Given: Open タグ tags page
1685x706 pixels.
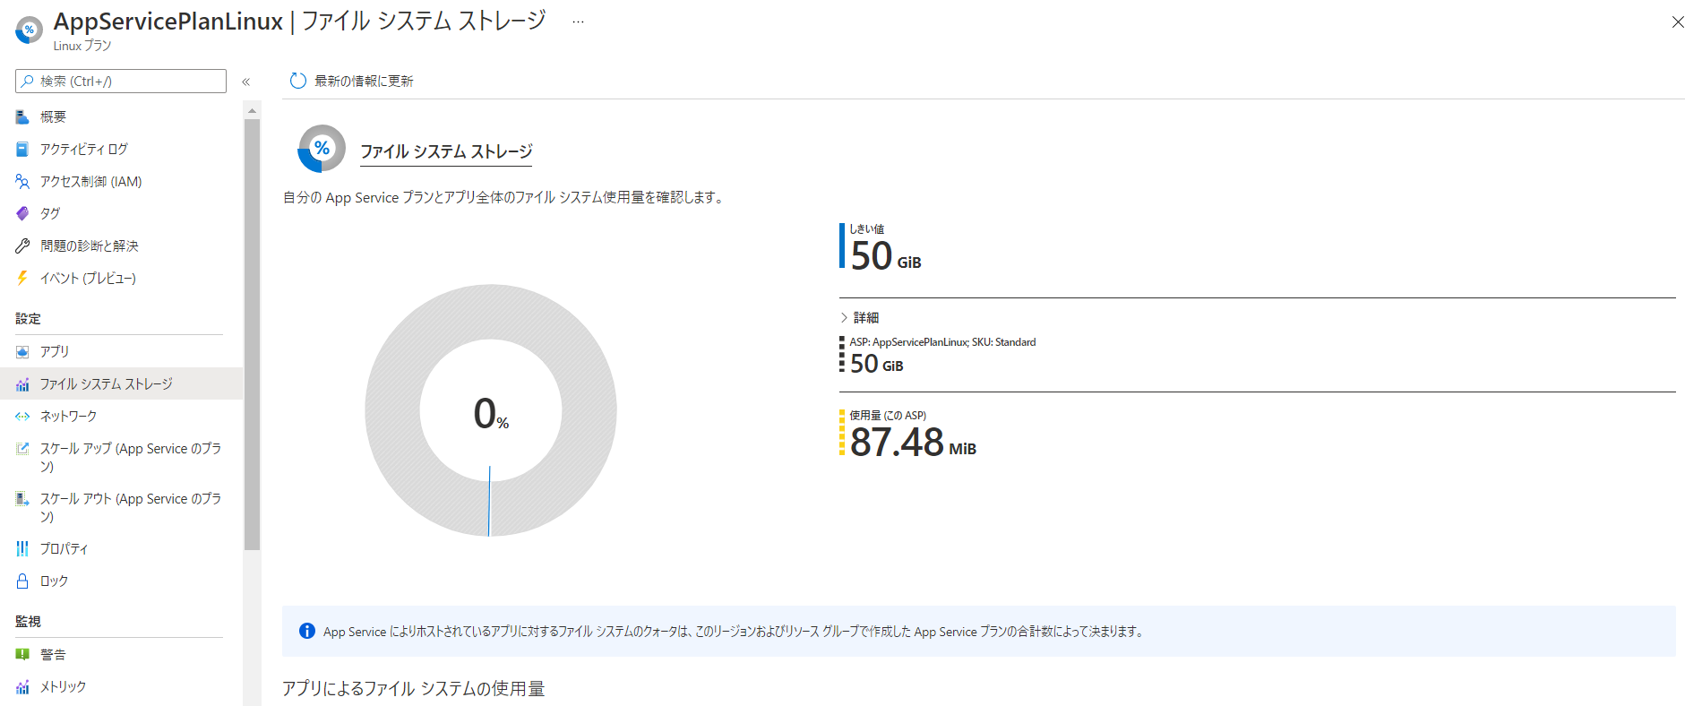Looking at the screenshot, I should pos(50,213).
